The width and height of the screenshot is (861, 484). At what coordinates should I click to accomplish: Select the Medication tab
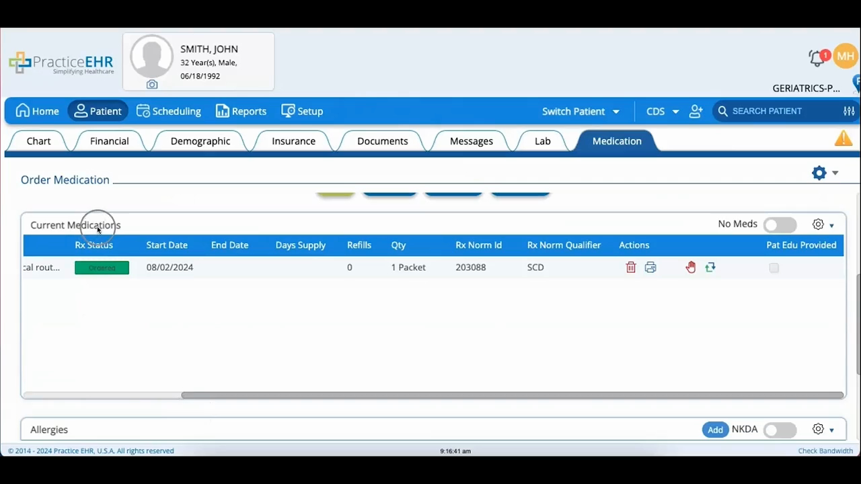click(617, 140)
